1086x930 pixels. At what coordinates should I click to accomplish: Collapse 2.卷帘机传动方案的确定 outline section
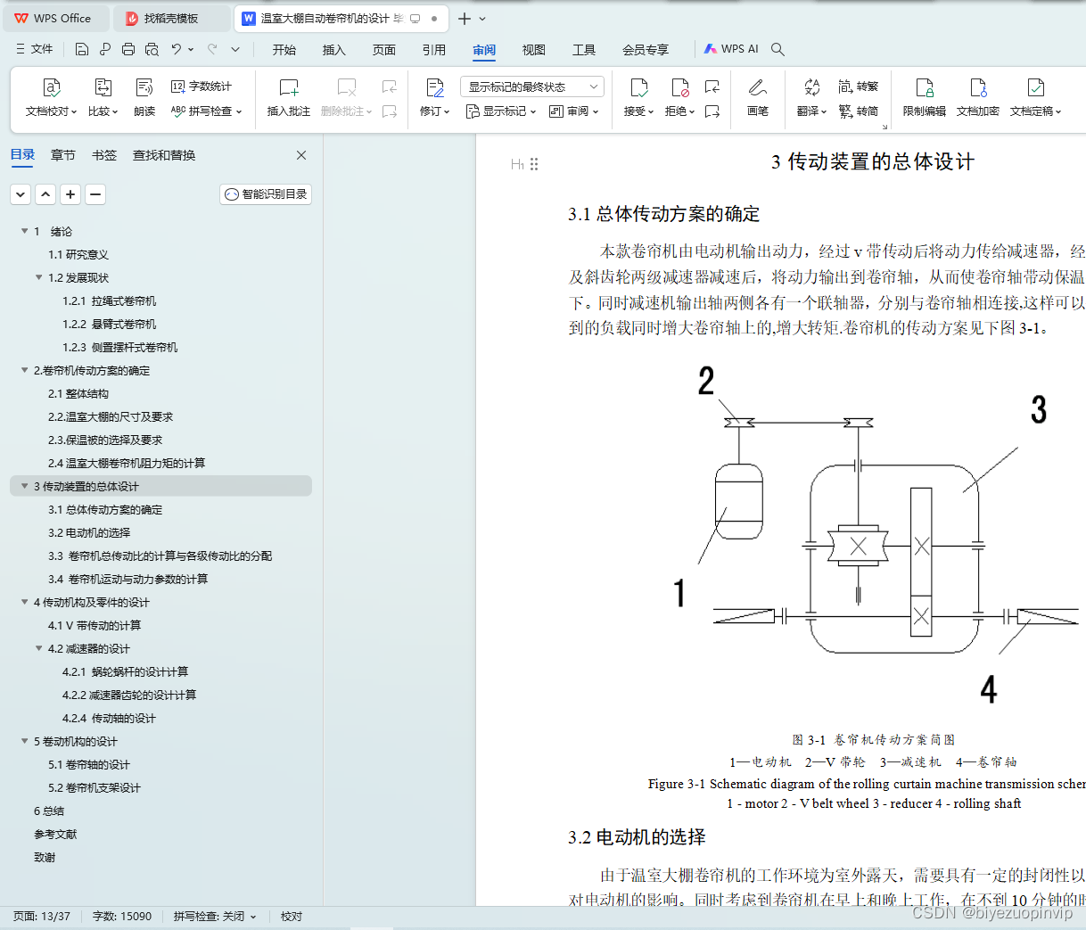(x=25, y=370)
